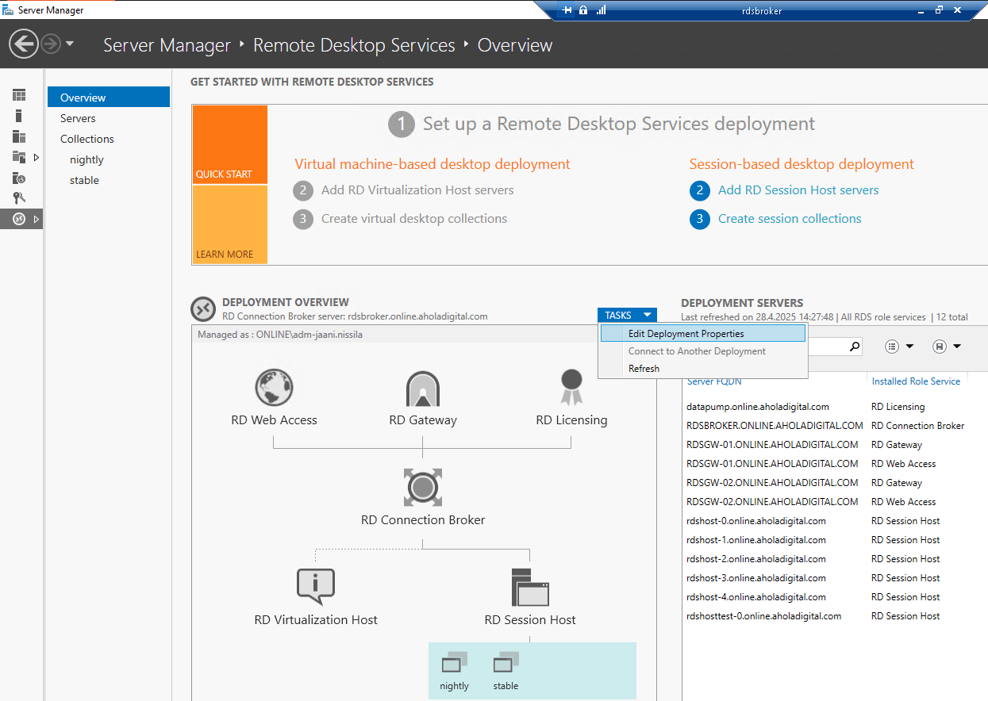Choose Refresh from the Tasks menu
The width and height of the screenshot is (988, 701).
pos(703,369)
